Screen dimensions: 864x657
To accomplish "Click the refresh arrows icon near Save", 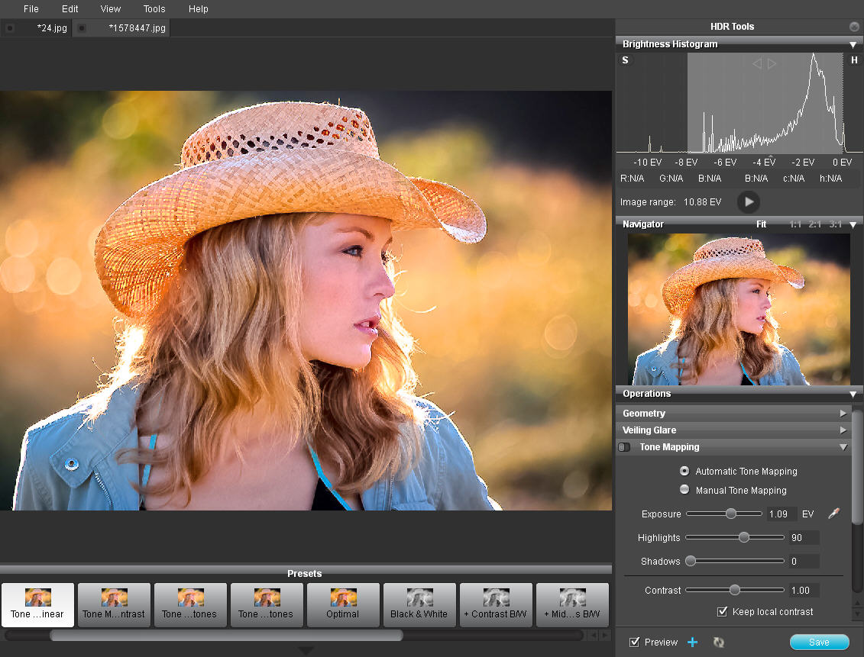I will (x=718, y=643).
